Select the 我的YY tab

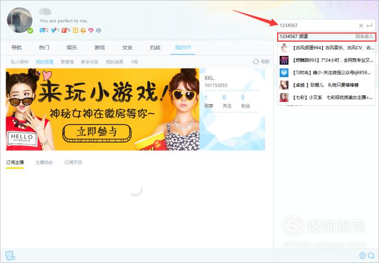point(183,47)
